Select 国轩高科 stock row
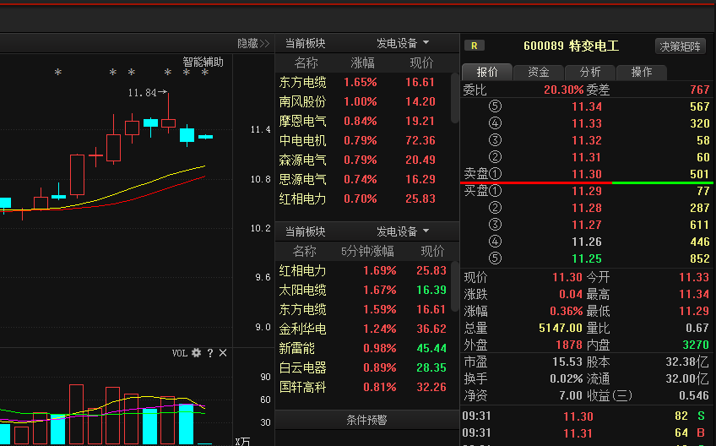Screen dimensions: 716x446 [362, 387]
